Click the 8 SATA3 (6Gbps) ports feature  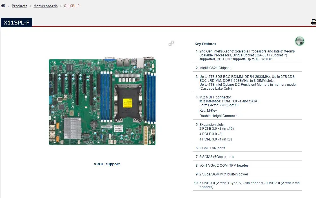click(x=217, y=157)
